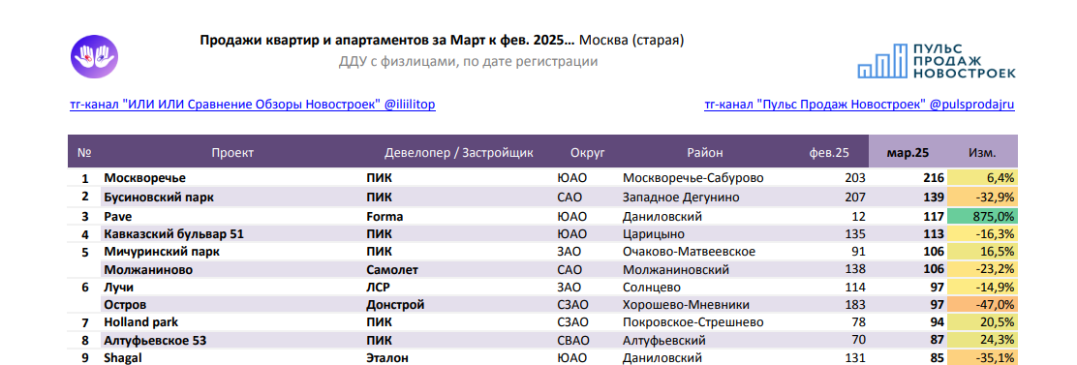Open the ИЛИ ИЛИ Сравнение Обзоры Новостроек telegram link
This screenshot has width=1077, height=365.
(253, 105)
